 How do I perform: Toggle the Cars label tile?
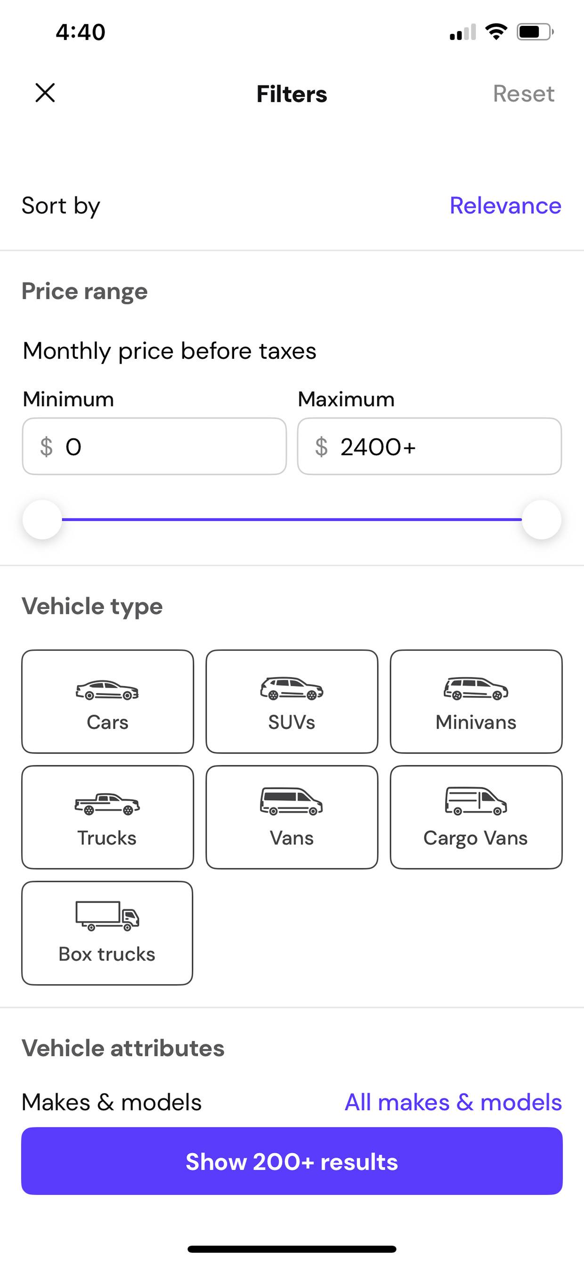pos(107,701)
